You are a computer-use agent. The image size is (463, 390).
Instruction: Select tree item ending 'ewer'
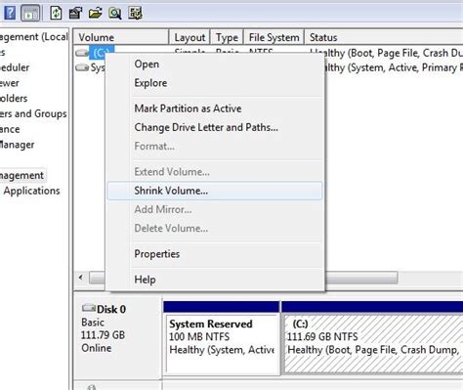click(10, 83)
